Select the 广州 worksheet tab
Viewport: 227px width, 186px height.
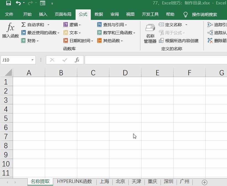[x=185, y=182]
